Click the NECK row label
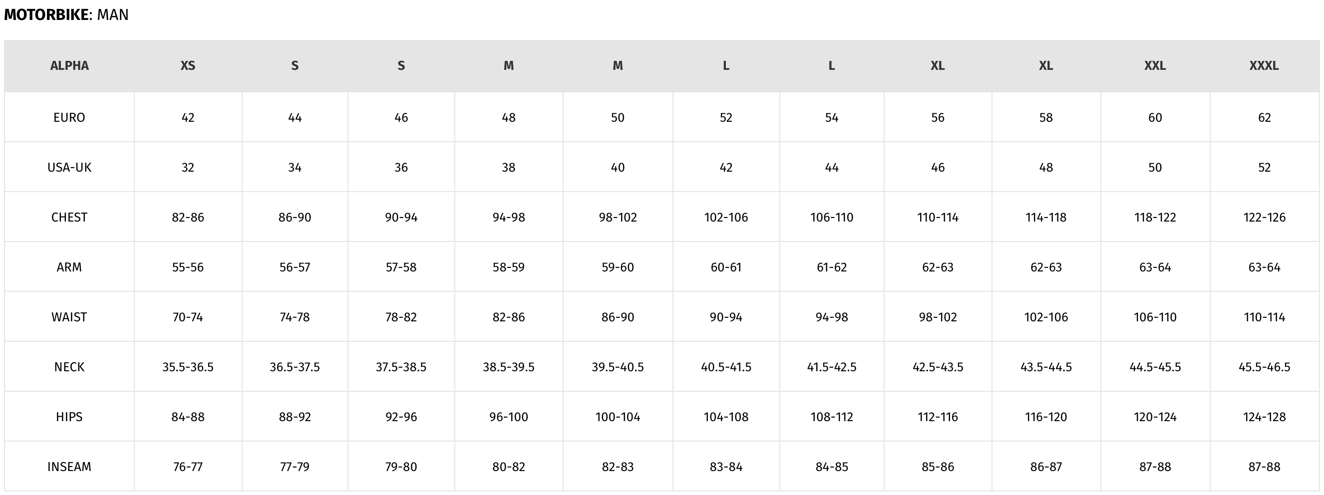The image size is (1324, 495). pyautogui.click(x=69, y=367)
